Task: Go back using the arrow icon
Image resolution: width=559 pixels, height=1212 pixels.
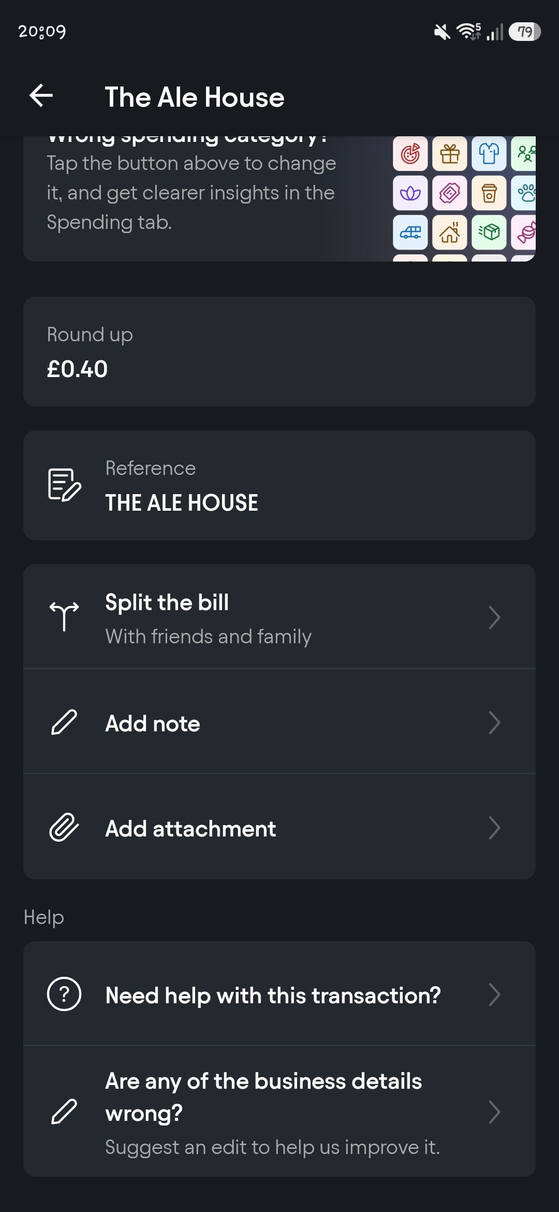Action: click(x=41, y=96)
